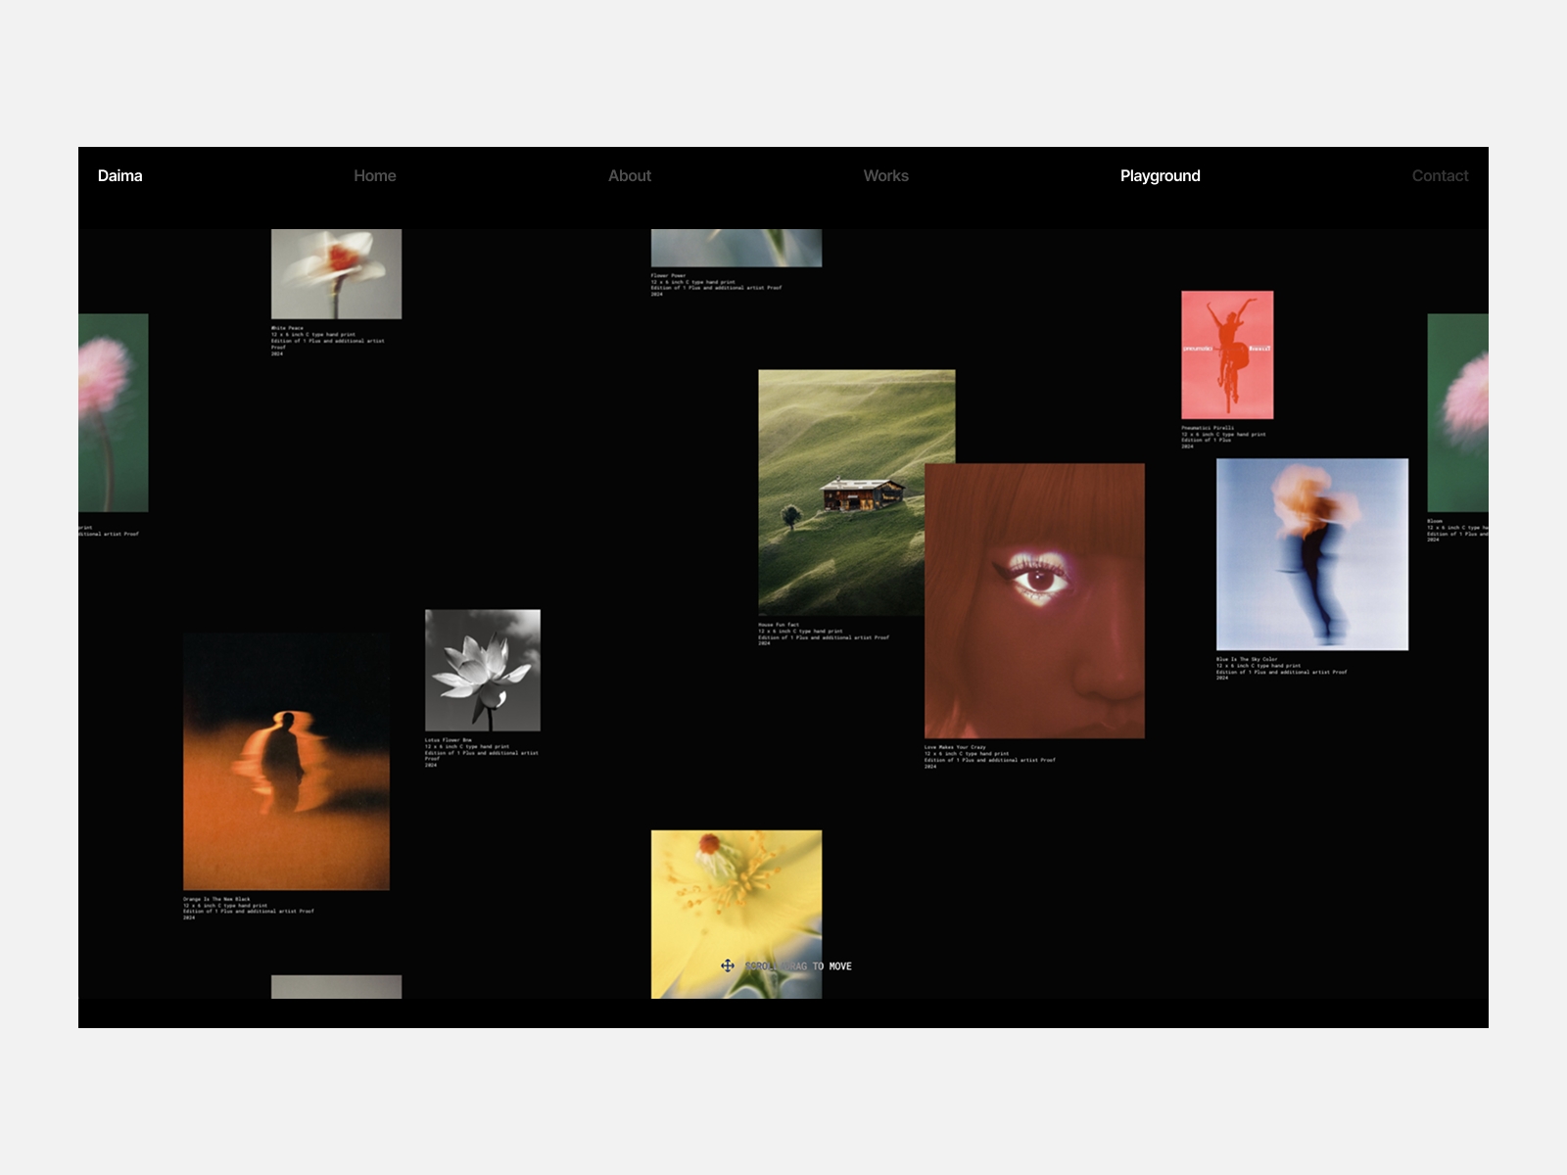Open the Contact page
1567x1175 pixels.
1440,176
